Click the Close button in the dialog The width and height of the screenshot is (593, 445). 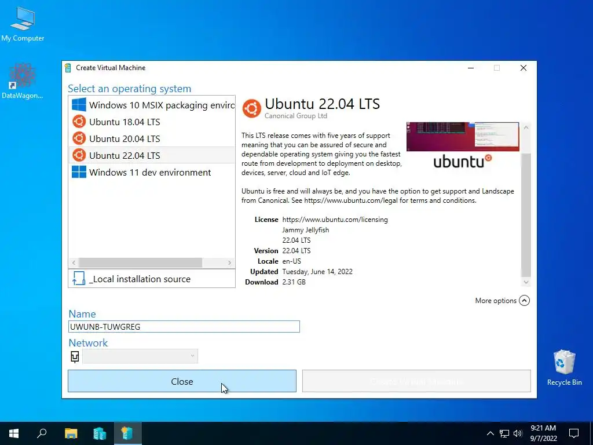[x=182, y=381]
